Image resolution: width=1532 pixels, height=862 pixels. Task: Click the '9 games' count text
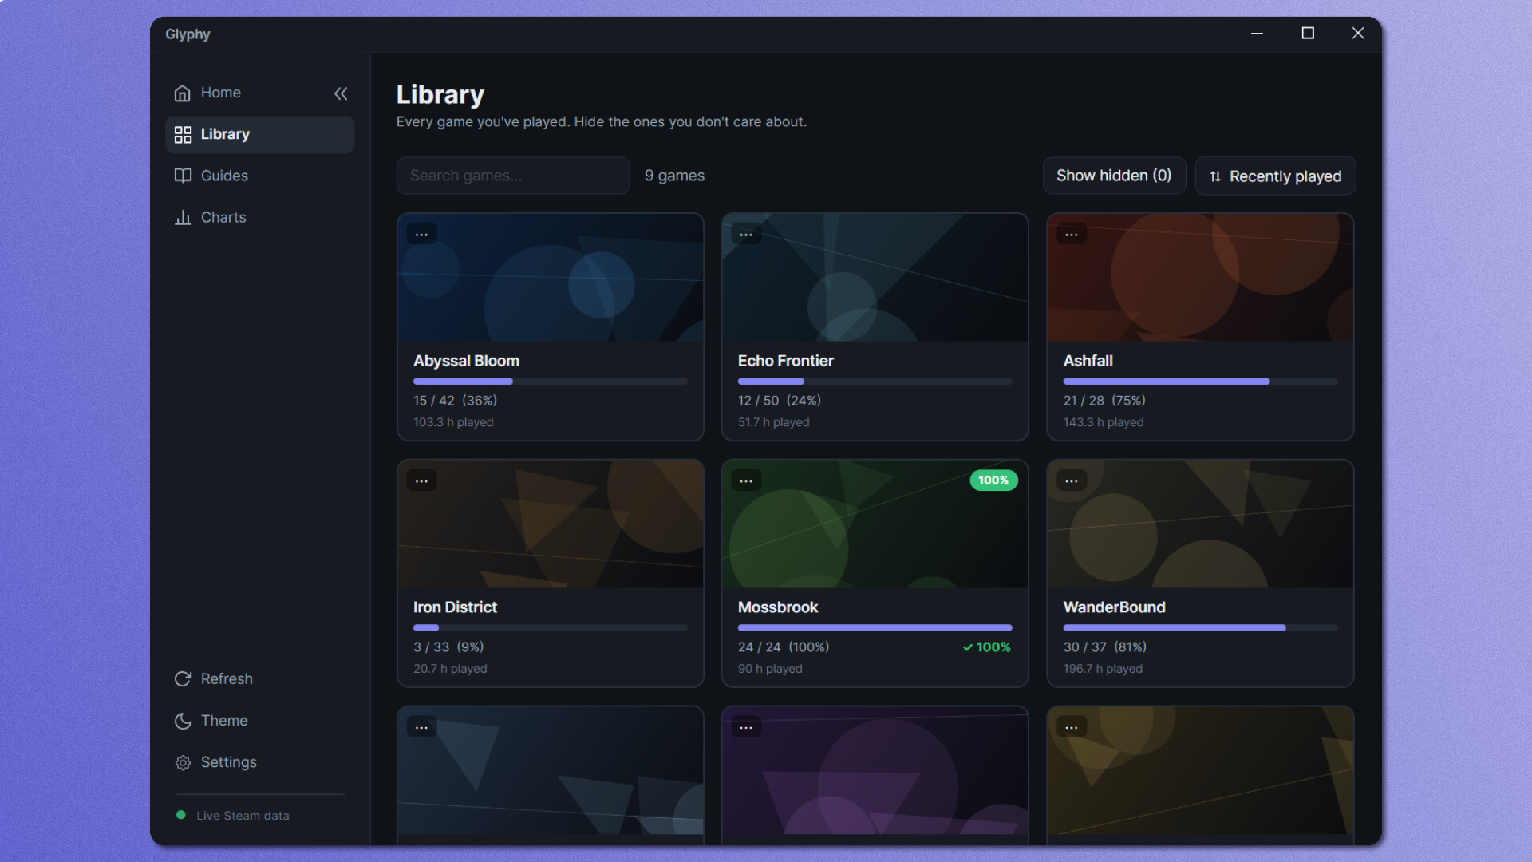pyautogui.click(x=674, y=176)
